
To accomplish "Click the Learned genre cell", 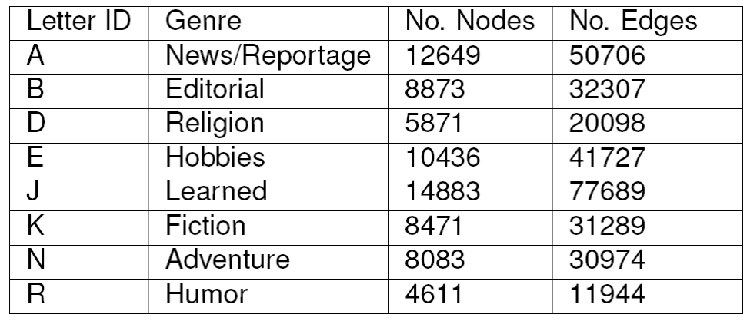I will (217, 191).
